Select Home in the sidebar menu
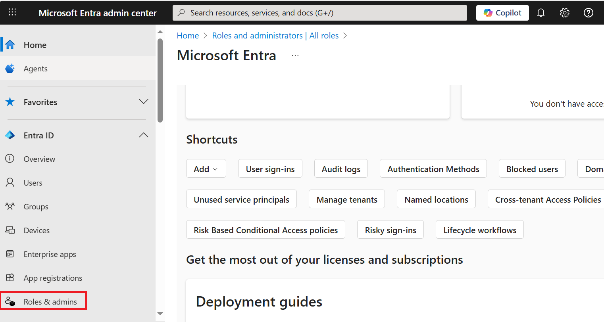 [x=78, y=45]
